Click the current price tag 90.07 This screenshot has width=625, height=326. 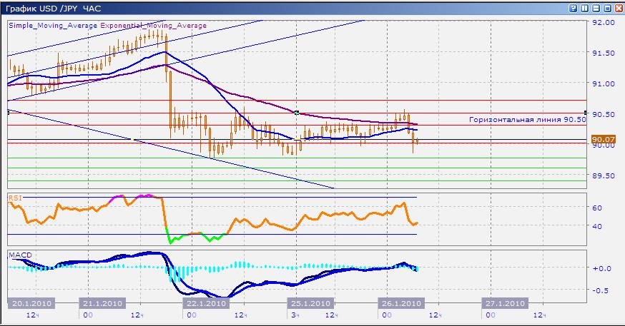point(604,139)
